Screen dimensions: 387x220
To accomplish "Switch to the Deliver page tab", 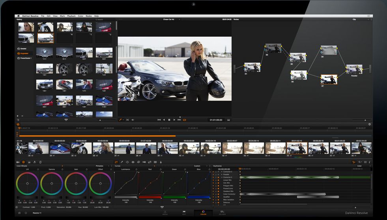I will [x=222, y=212].
